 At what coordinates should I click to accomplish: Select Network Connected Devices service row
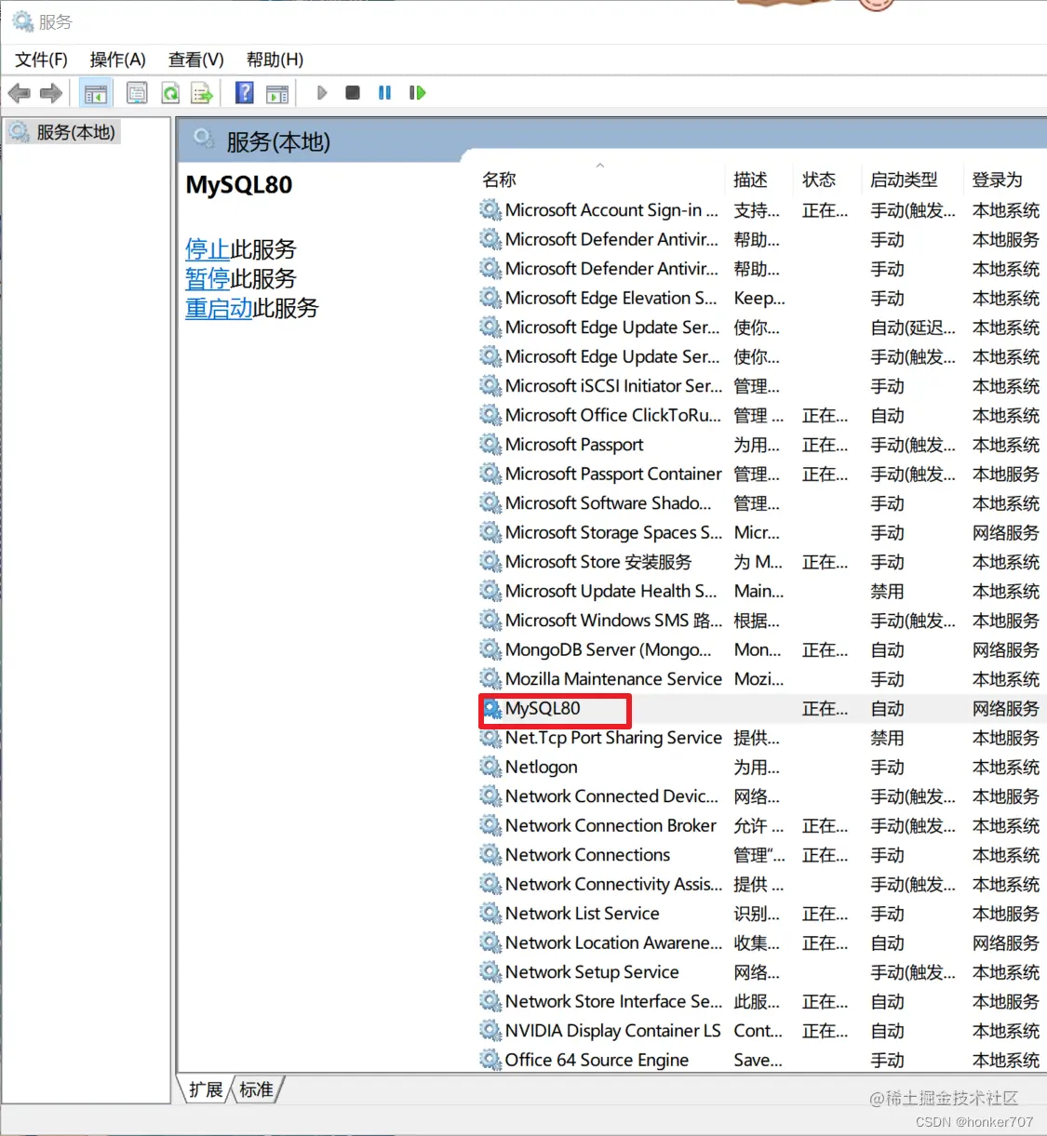tap(761, 796)
